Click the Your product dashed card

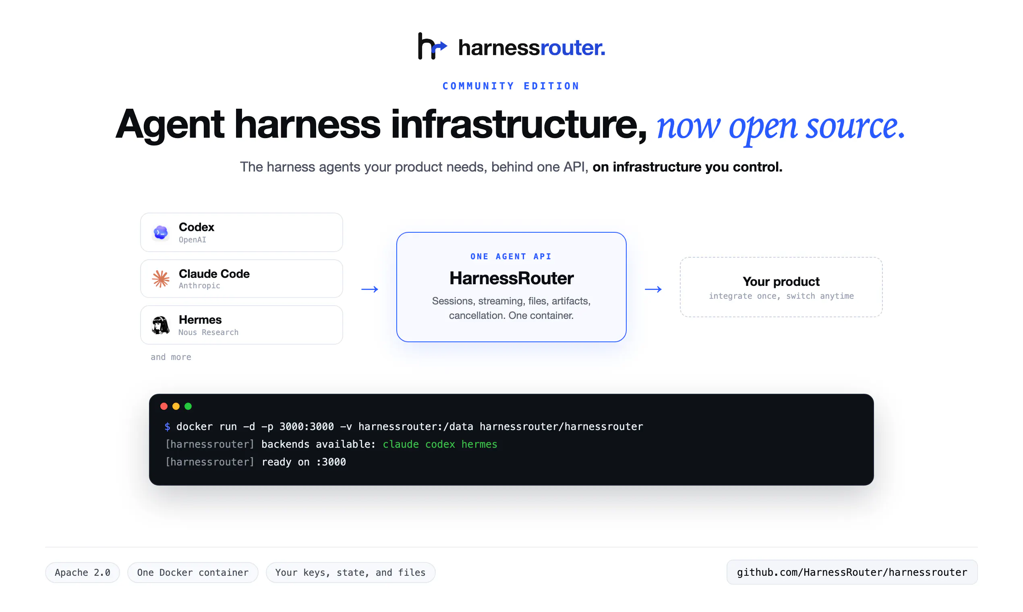(781, 287)
